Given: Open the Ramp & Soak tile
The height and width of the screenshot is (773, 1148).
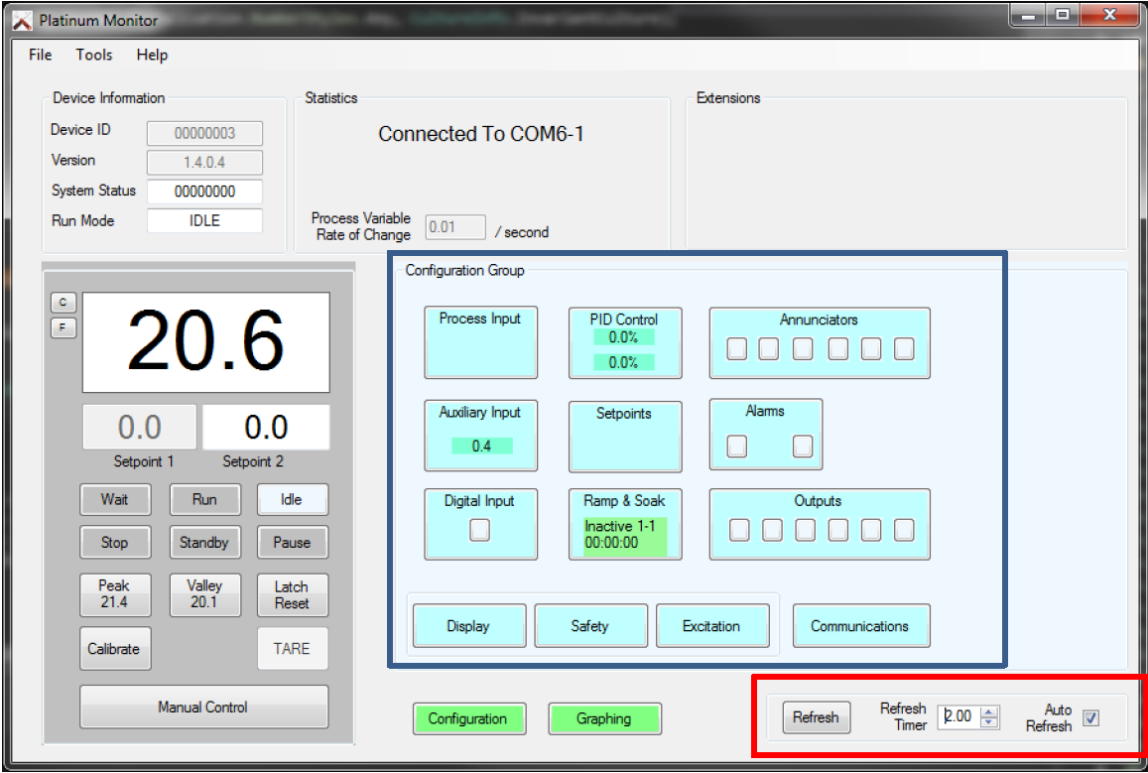Looking at the screenshot, I should (x=624, y=501).
